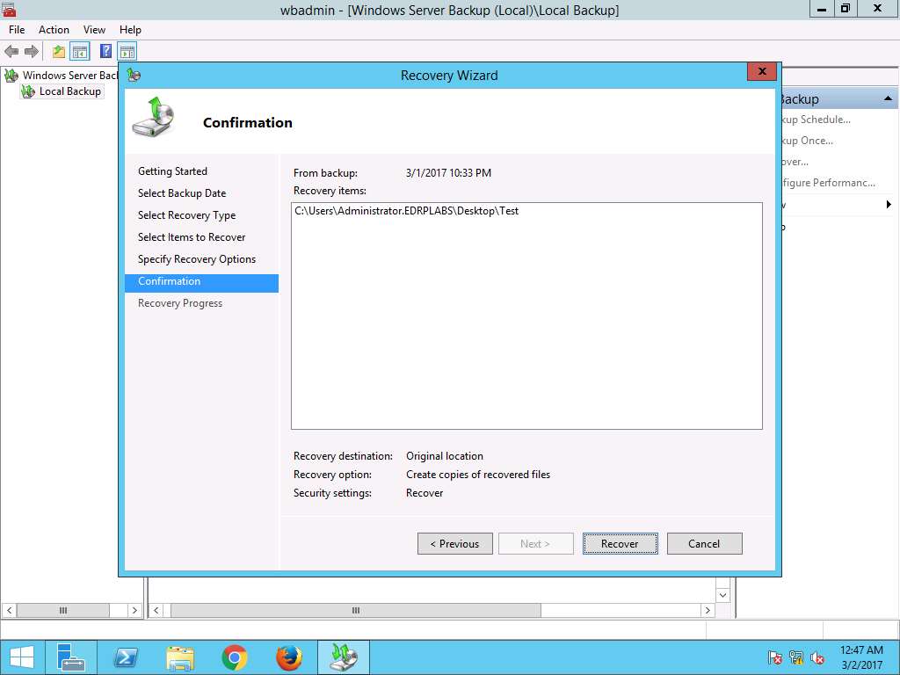
Task: Open the File menu
Action: coord(17,30)
